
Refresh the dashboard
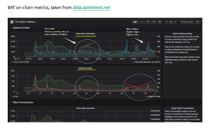click(x=198, y=22)
